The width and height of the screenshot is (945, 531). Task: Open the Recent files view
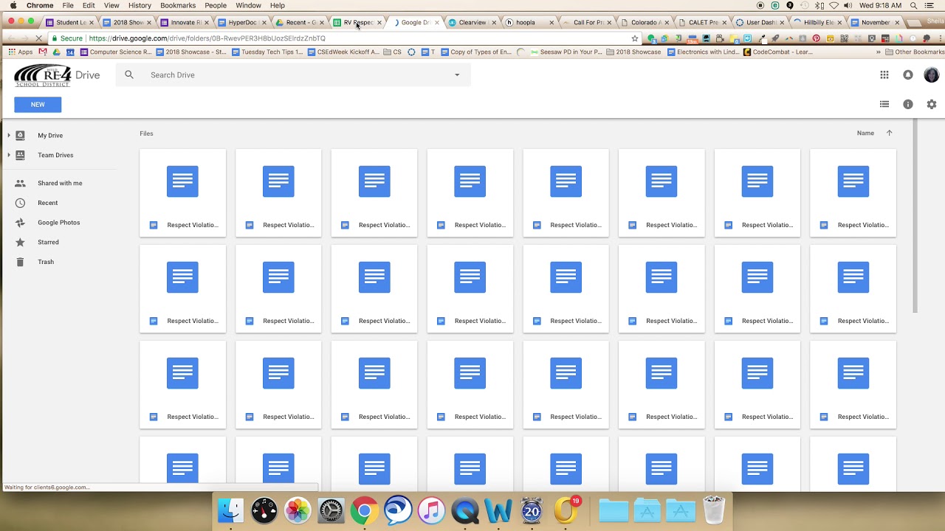coord(47,203)
